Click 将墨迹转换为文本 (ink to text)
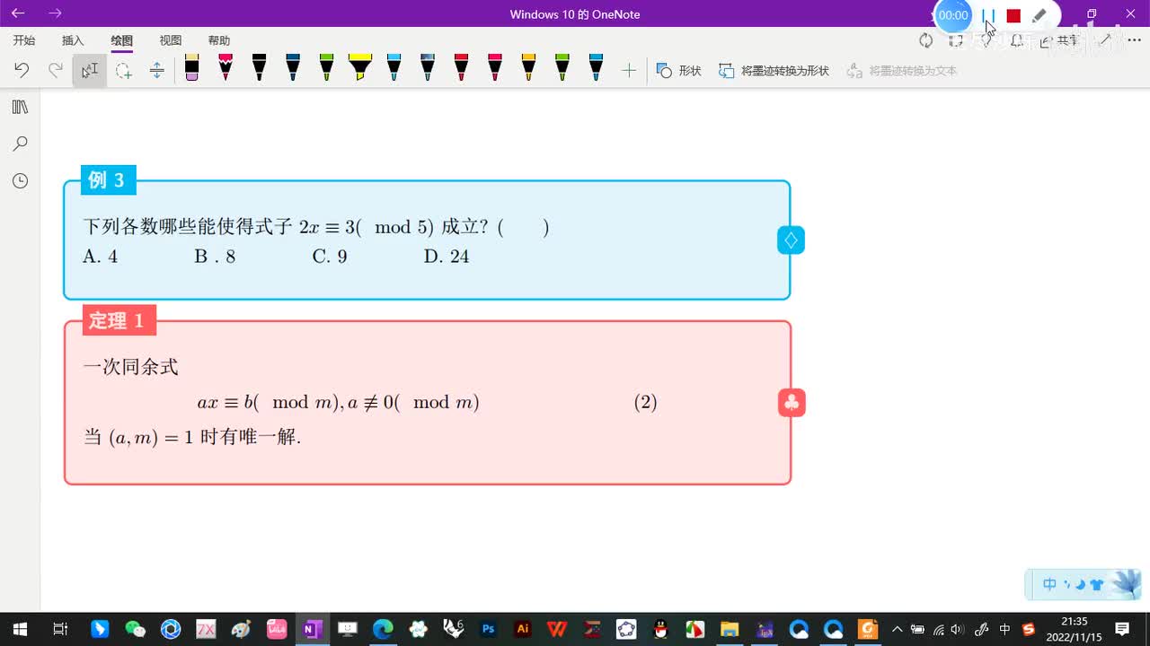This screenshot has width=1150, height=646. (x=902, y=70)
